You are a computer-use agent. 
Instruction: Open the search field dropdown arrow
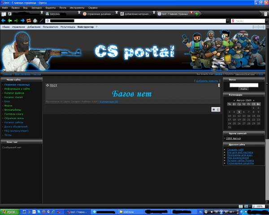coord(267,21)
